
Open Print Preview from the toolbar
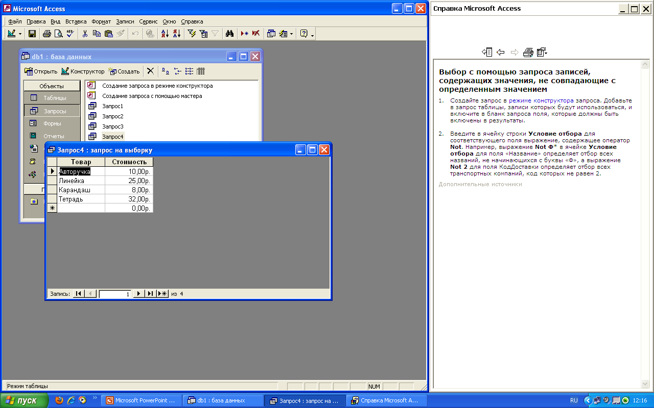[58, 34]
